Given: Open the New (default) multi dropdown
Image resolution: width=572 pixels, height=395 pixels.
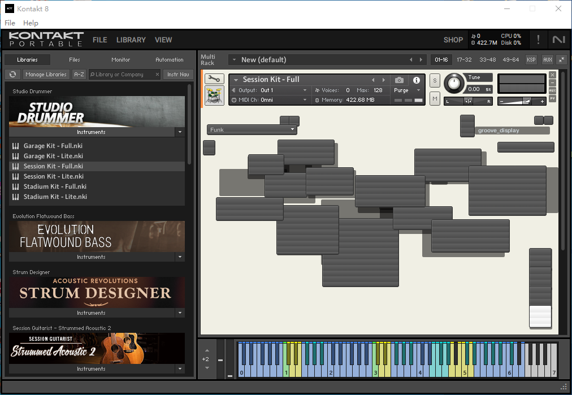Looking at the screenshot, I should pyautogui.click(x=234, y=59).
